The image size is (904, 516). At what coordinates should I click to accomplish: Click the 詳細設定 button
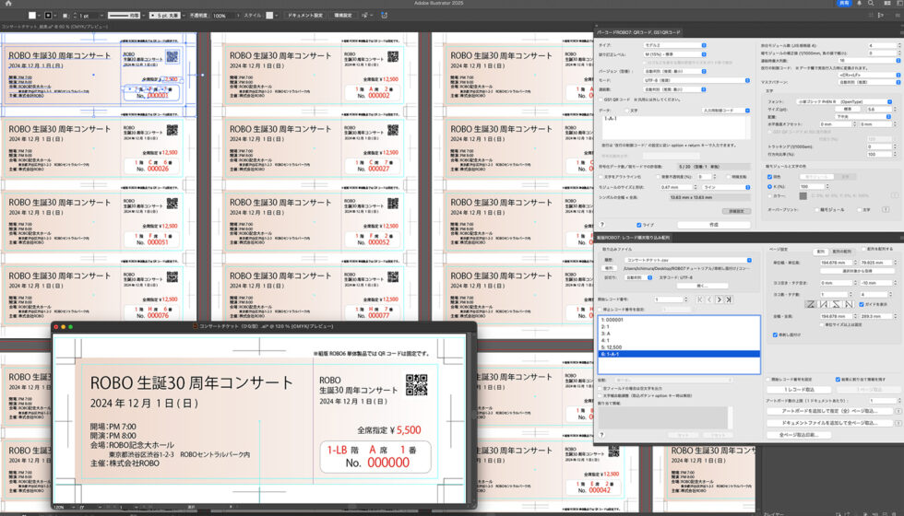tap(737, 211)
